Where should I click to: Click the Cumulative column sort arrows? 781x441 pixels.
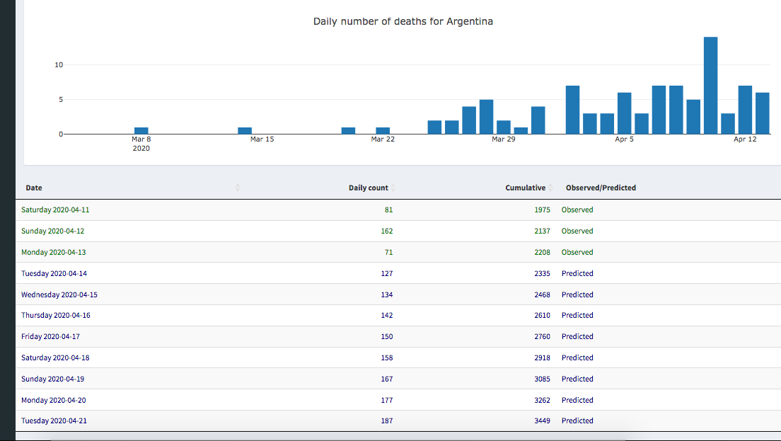pyautogui.click(x=550, y=188)
